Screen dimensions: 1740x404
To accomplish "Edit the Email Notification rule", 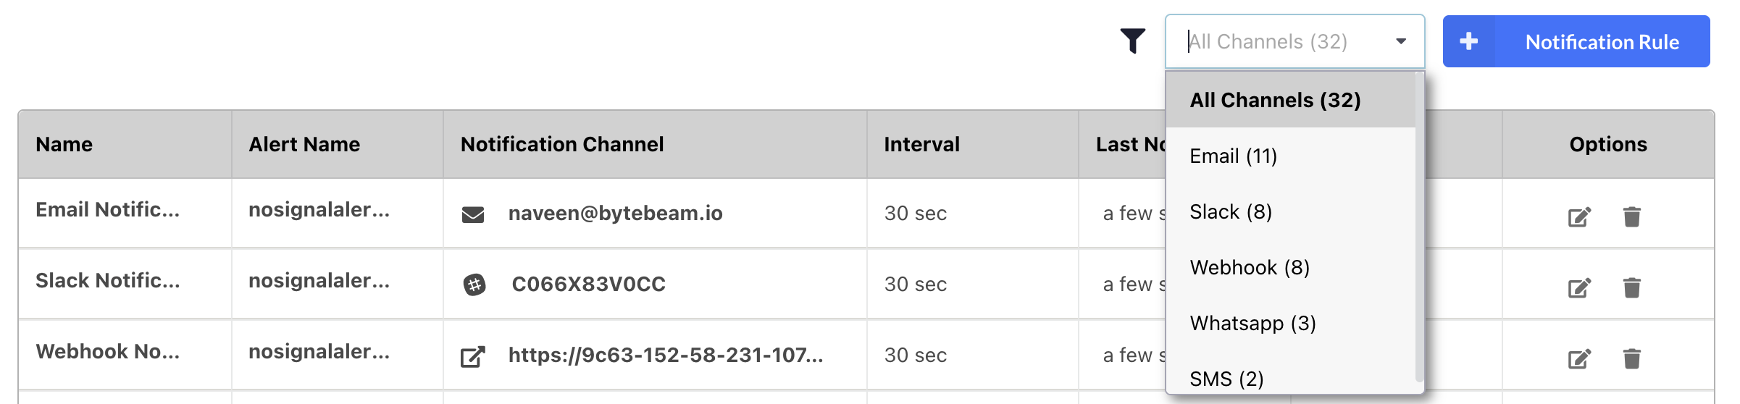I will click(1579, 216).
